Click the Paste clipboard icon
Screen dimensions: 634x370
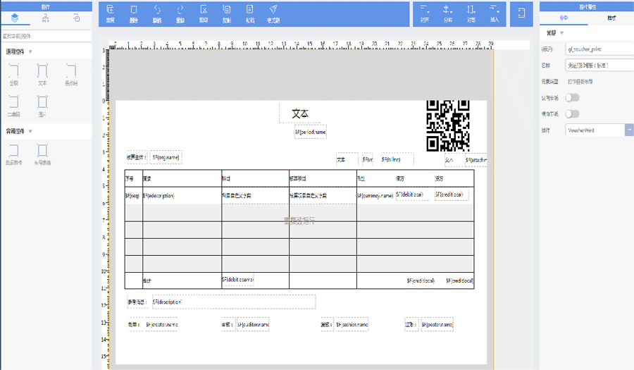tap(250, 13)
